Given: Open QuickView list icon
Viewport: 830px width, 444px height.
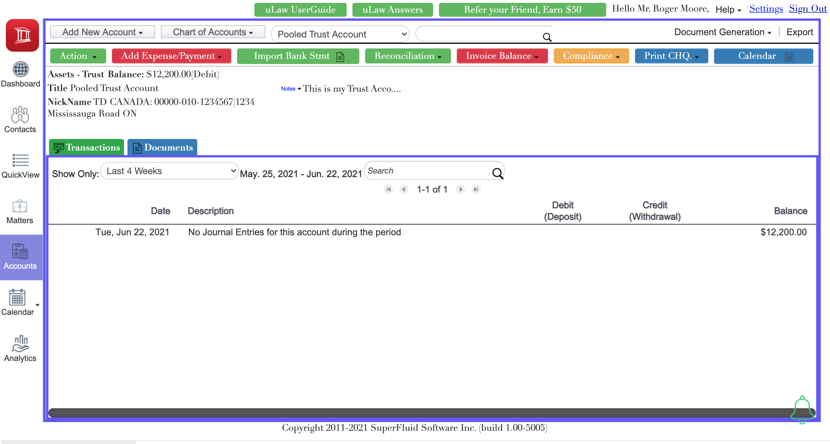Looking at the screenshot, I should click(x=20, y=160).
